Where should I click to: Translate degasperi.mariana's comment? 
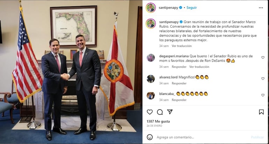click(199, 67)
